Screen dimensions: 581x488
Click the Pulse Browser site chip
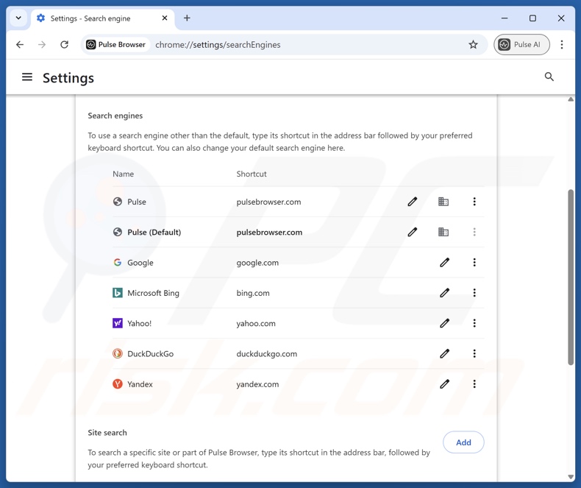pos(116,44)
